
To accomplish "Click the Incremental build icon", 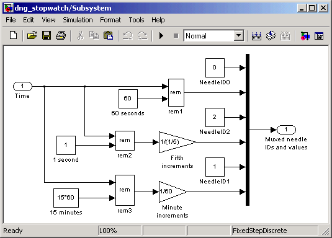I will click(256, 35).
